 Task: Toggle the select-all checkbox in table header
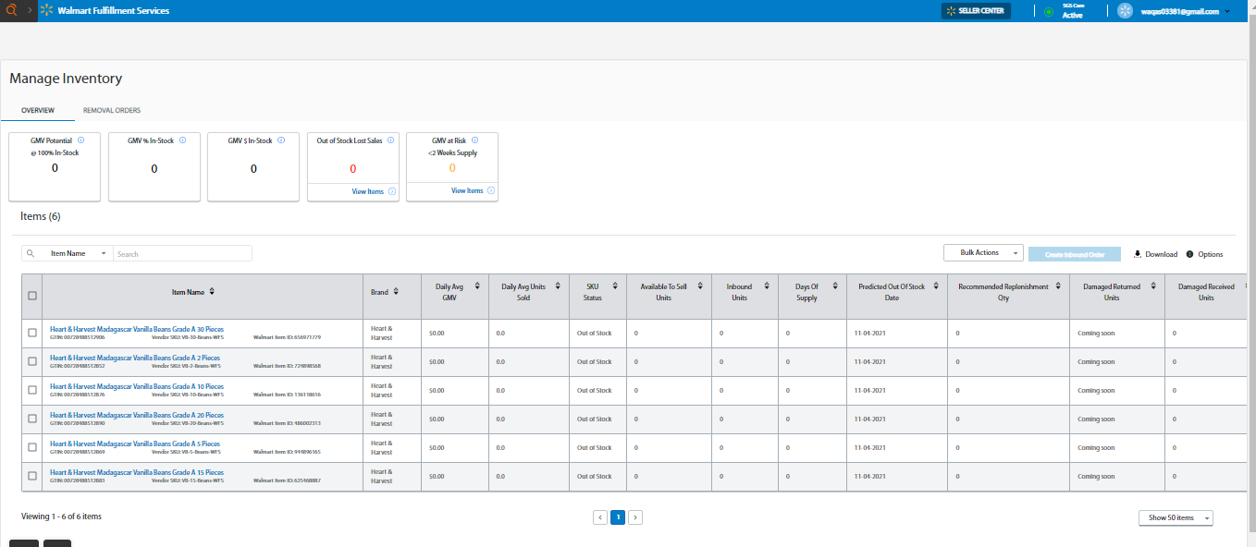32,296
